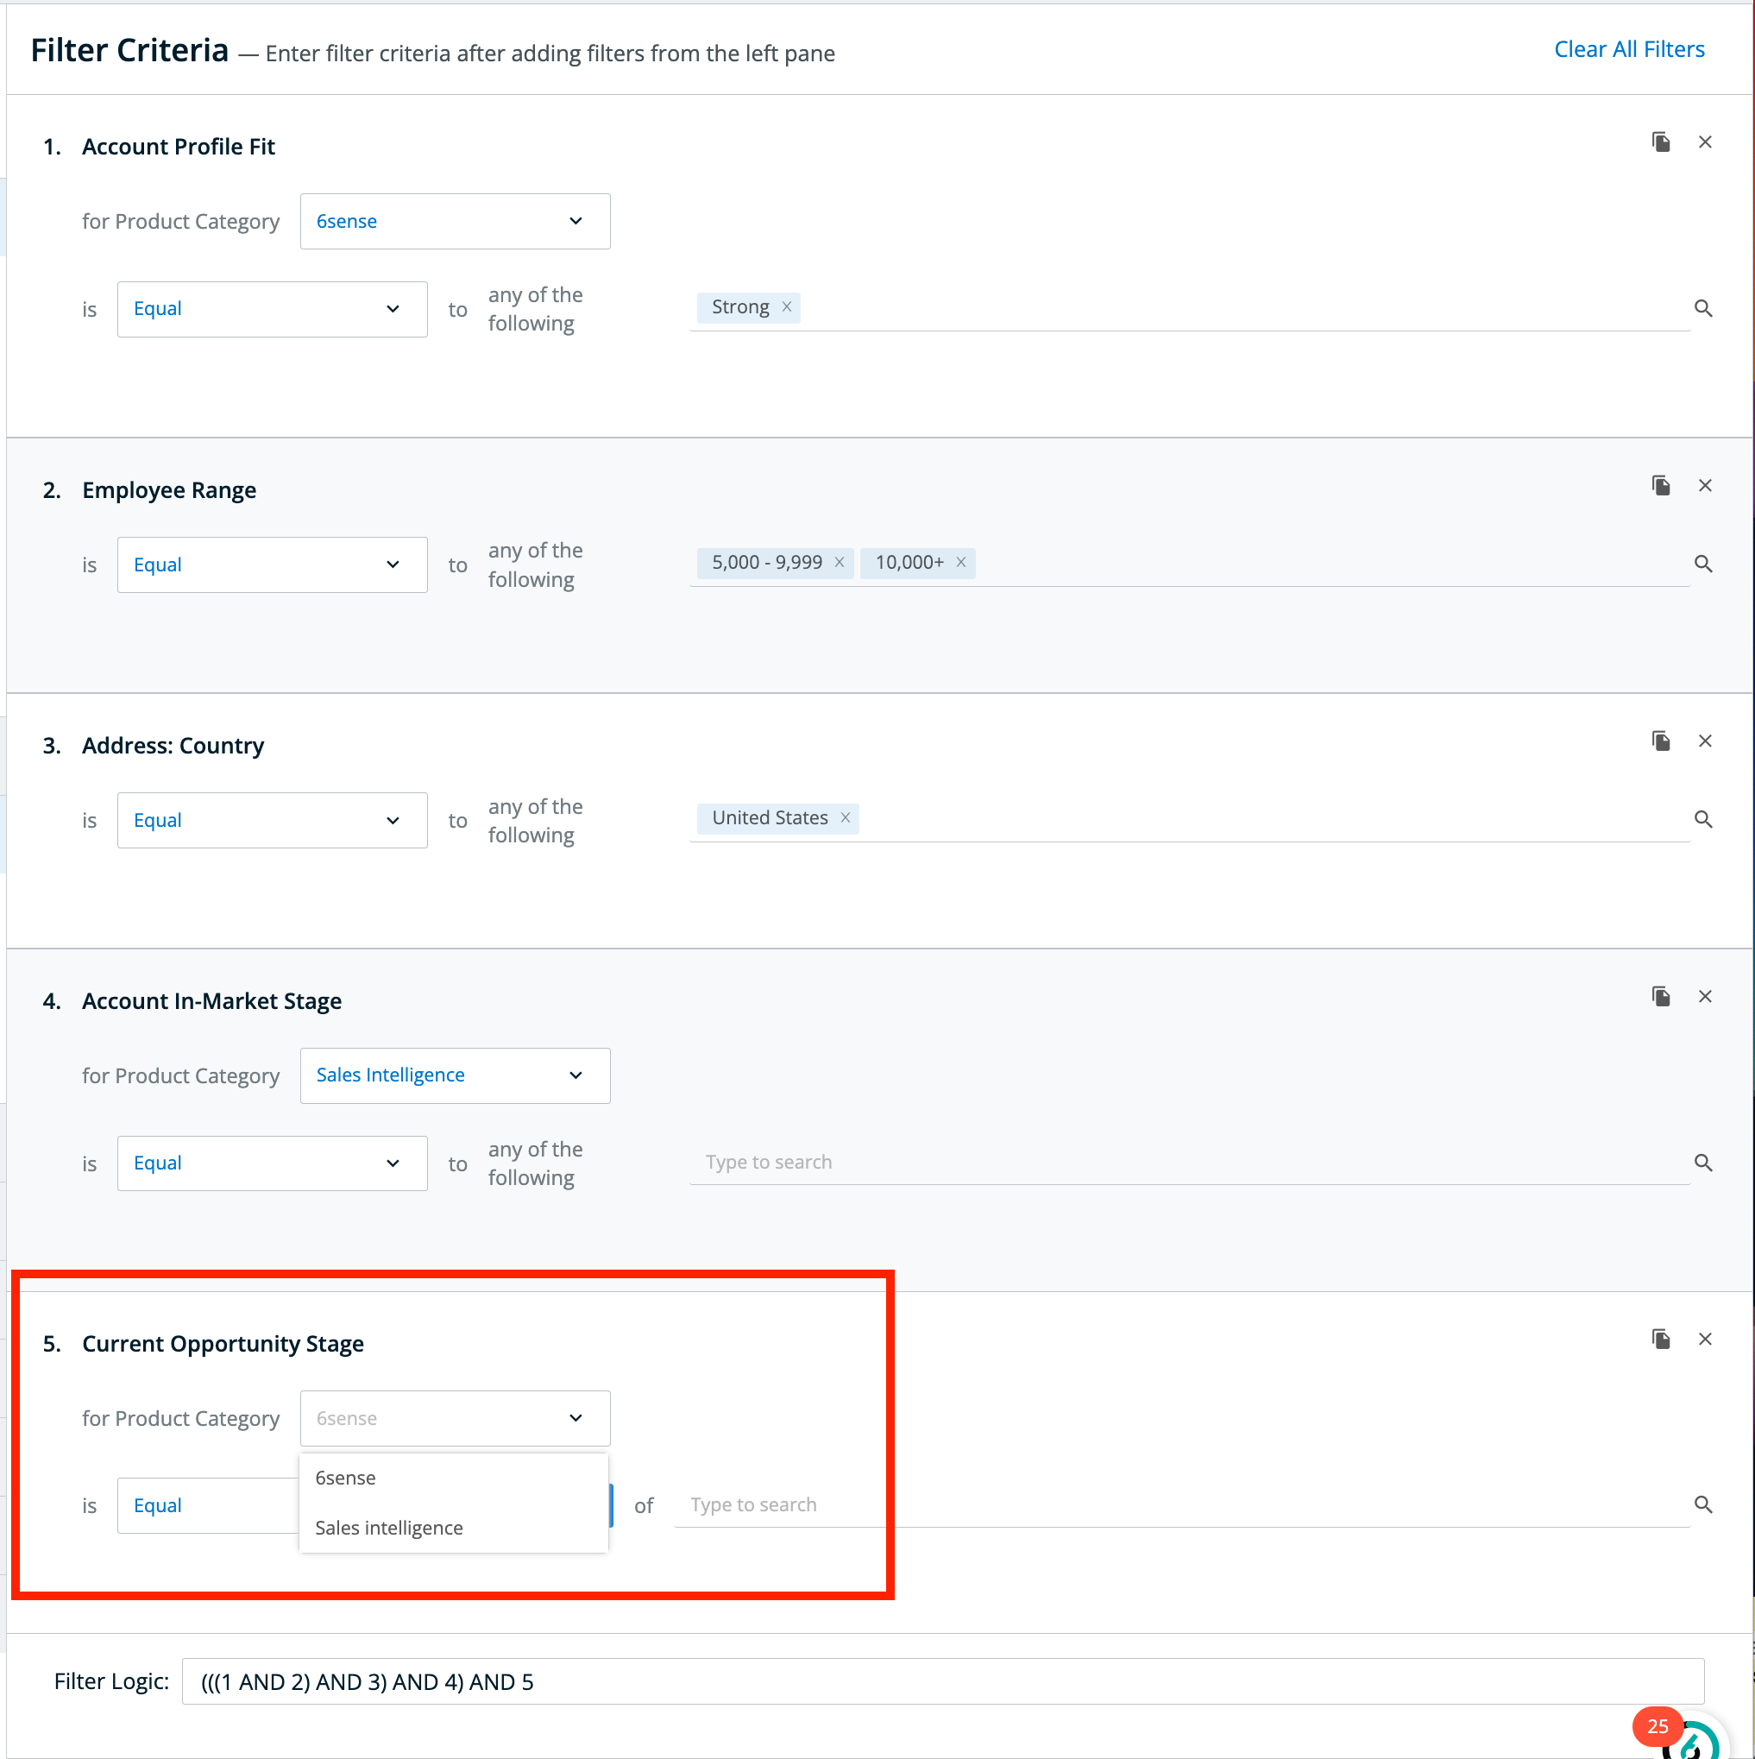Duplicate the Employee Range filter
Image resolution: width=1755 pixels, height=1759 pixels.
pos(1660,485)
